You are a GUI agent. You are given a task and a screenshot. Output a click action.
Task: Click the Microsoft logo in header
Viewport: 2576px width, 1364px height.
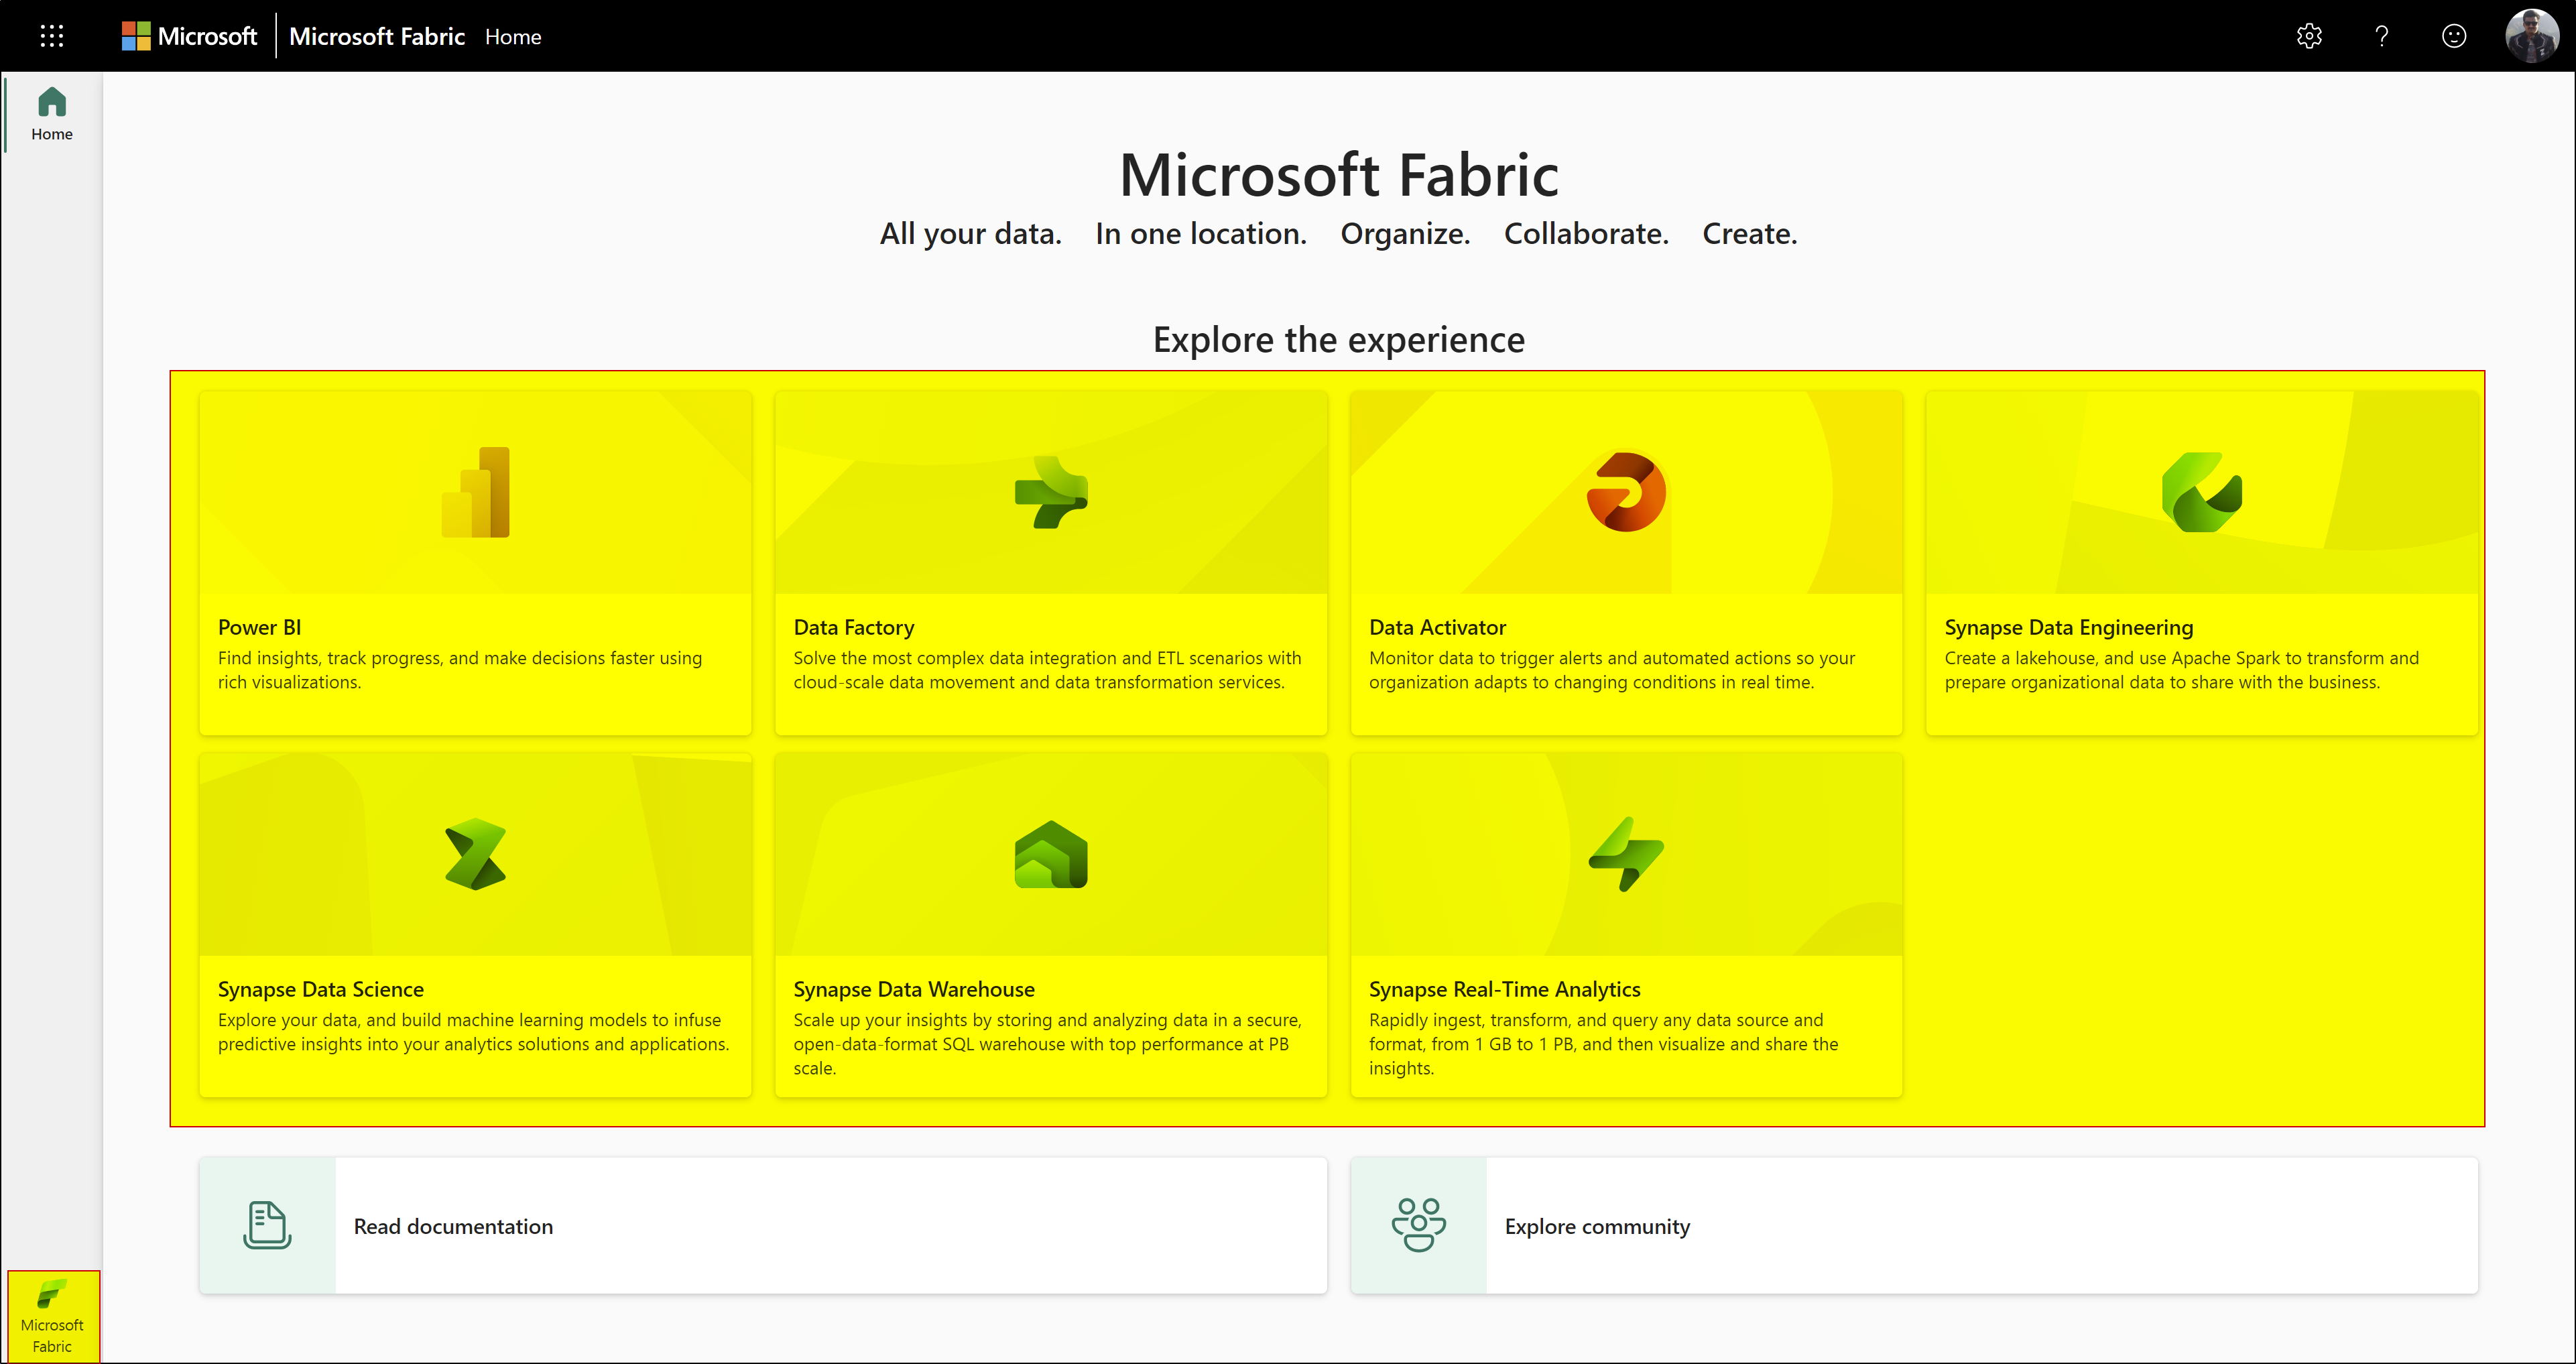pyautogui.click(x=189, y=36)
